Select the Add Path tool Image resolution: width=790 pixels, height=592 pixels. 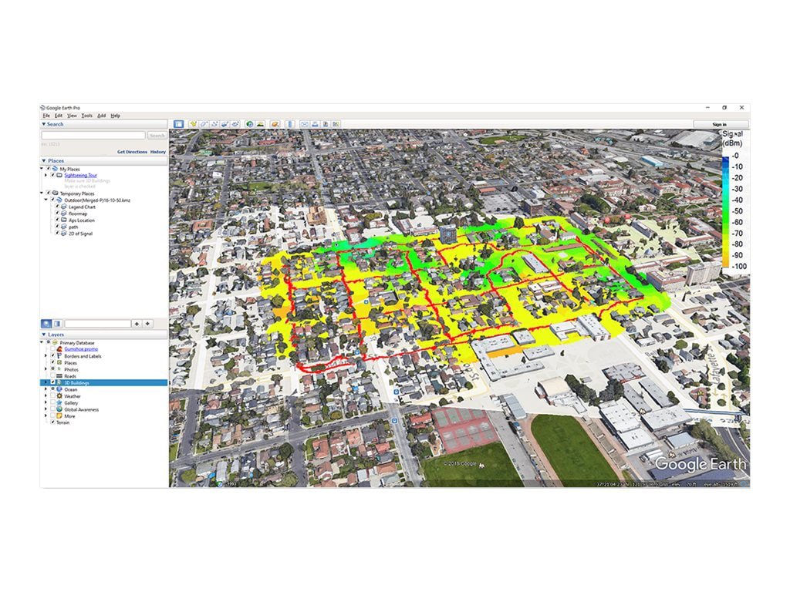[x=214, y=123]
